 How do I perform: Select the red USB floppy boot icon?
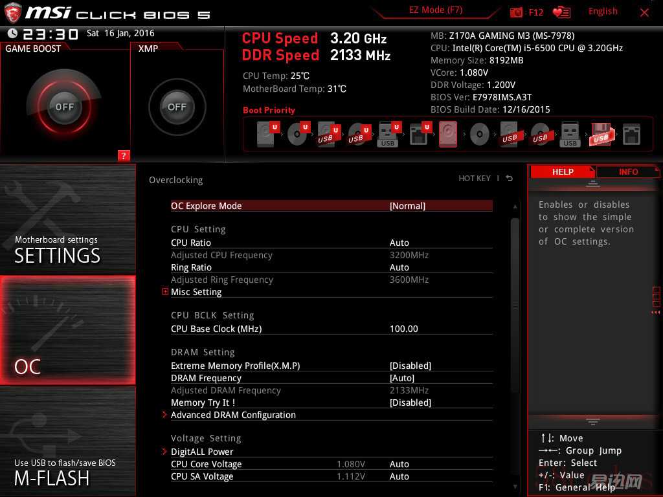pos(600,135)
